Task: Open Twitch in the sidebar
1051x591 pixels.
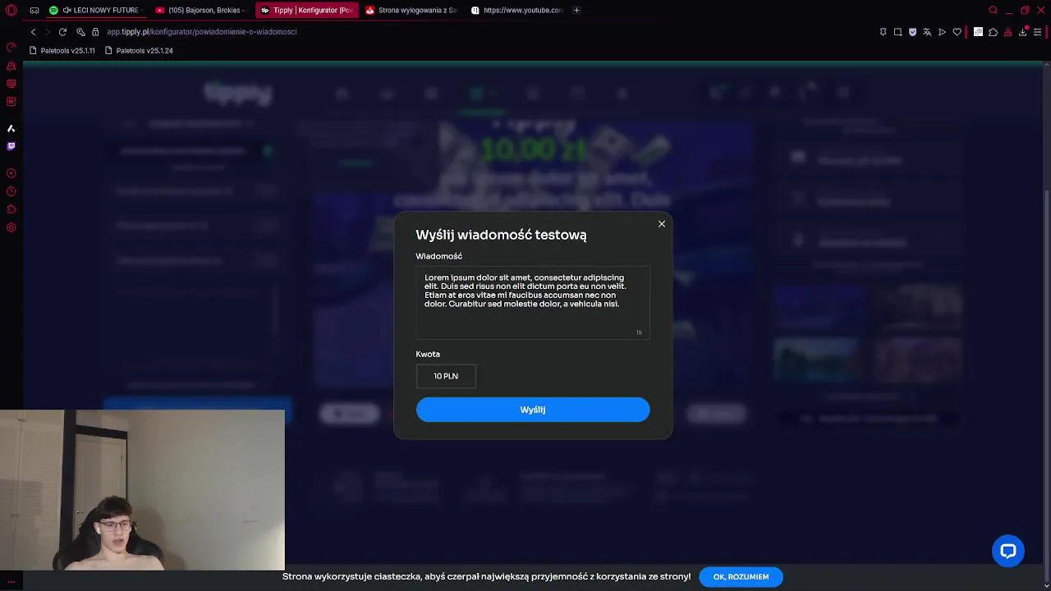Action: (x=11, y=146)
